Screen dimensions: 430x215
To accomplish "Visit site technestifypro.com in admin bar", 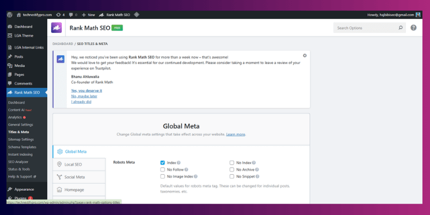I will tap(34, 15).
